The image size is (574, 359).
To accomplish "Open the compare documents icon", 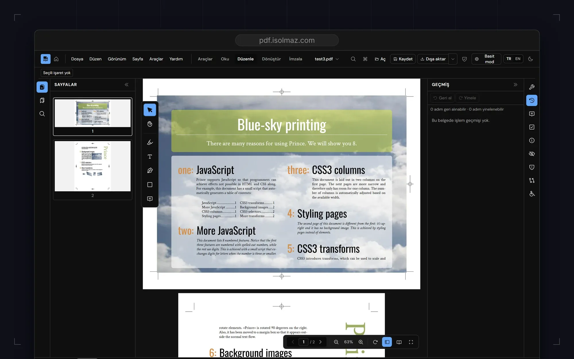I will pyautogui.click(x=532, y=180).
